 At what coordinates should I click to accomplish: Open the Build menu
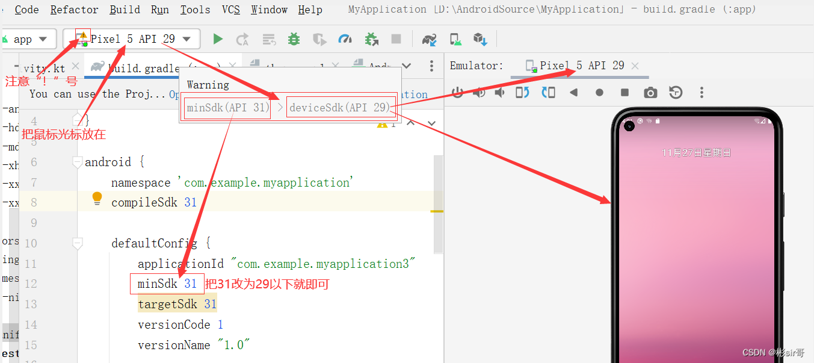(125, 9)
